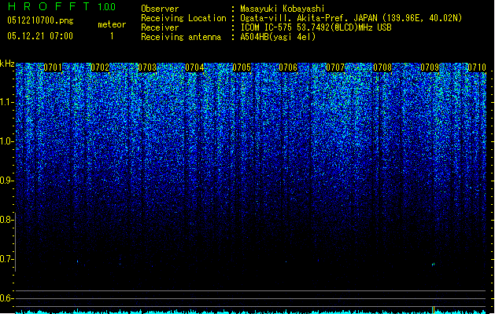Screen dimensions: 495x314
Task: Click the 0705 time marker
Action: tap(241, 68)
